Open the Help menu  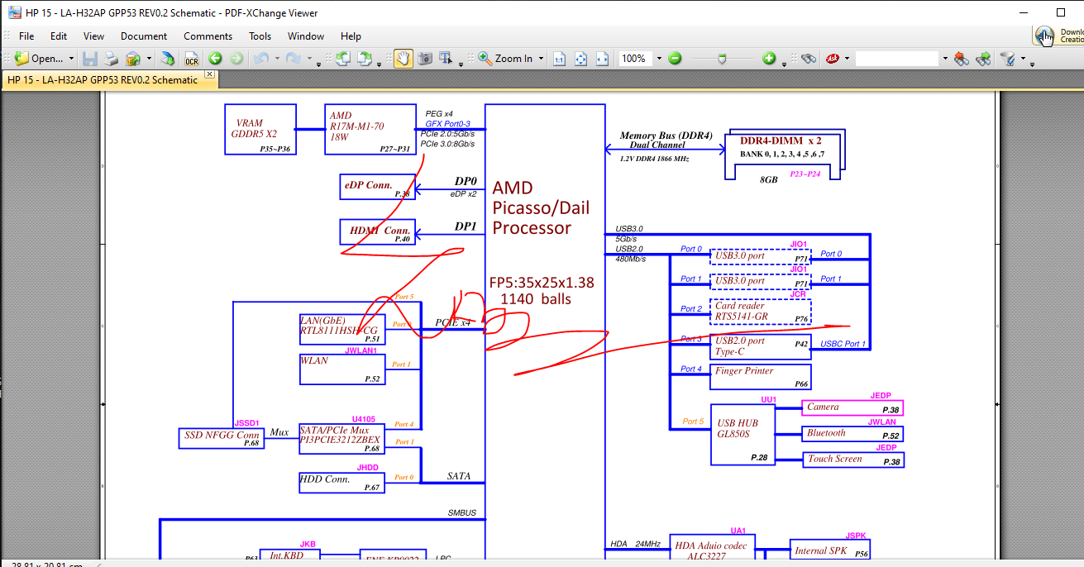[x=351, y=36]
